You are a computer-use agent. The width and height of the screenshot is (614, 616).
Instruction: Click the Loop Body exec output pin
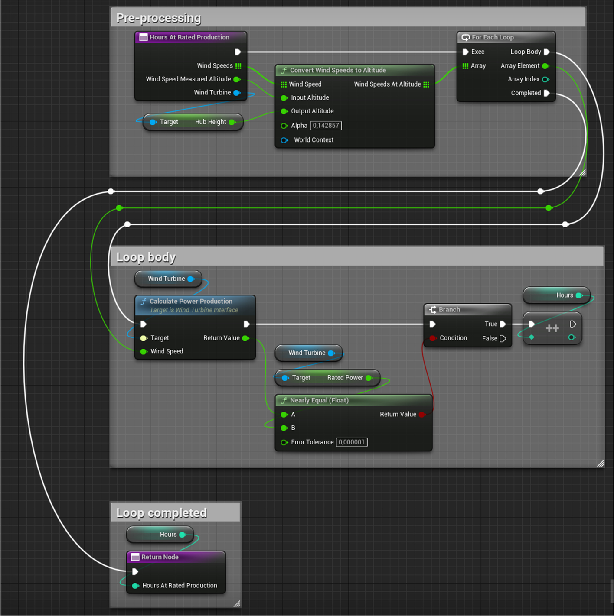[547, 52]
